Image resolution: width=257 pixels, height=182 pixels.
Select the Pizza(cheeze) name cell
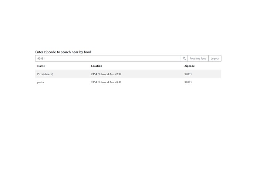(45, 74)
